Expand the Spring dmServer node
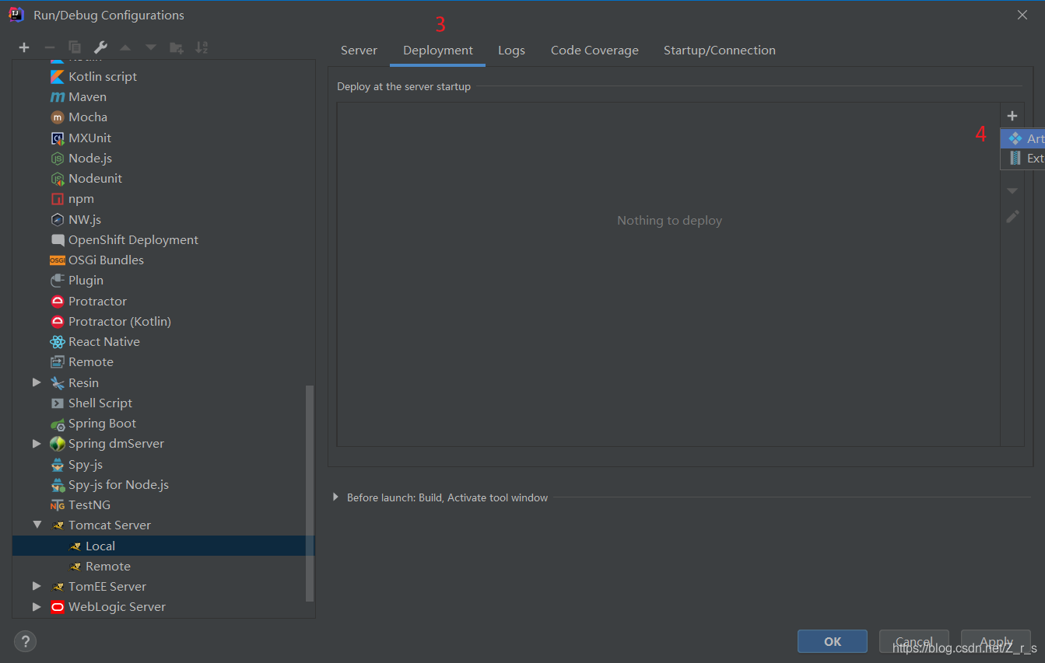The image size is (1045, 663). tap(37, 444)
